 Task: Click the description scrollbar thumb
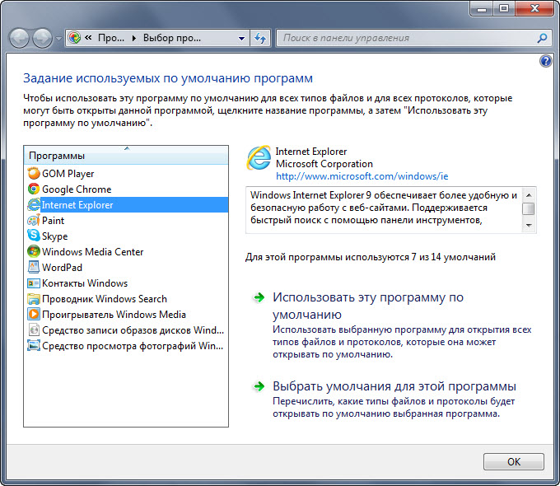pos(529,208)
